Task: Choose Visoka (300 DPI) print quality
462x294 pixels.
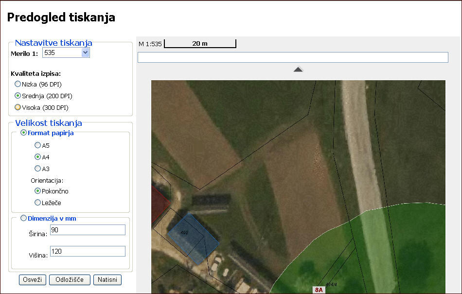Action: pyautogui.click(x=18, y=107)
